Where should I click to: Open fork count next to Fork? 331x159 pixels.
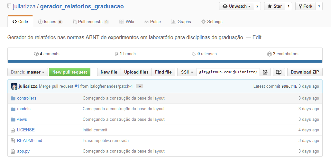point(319,6)
